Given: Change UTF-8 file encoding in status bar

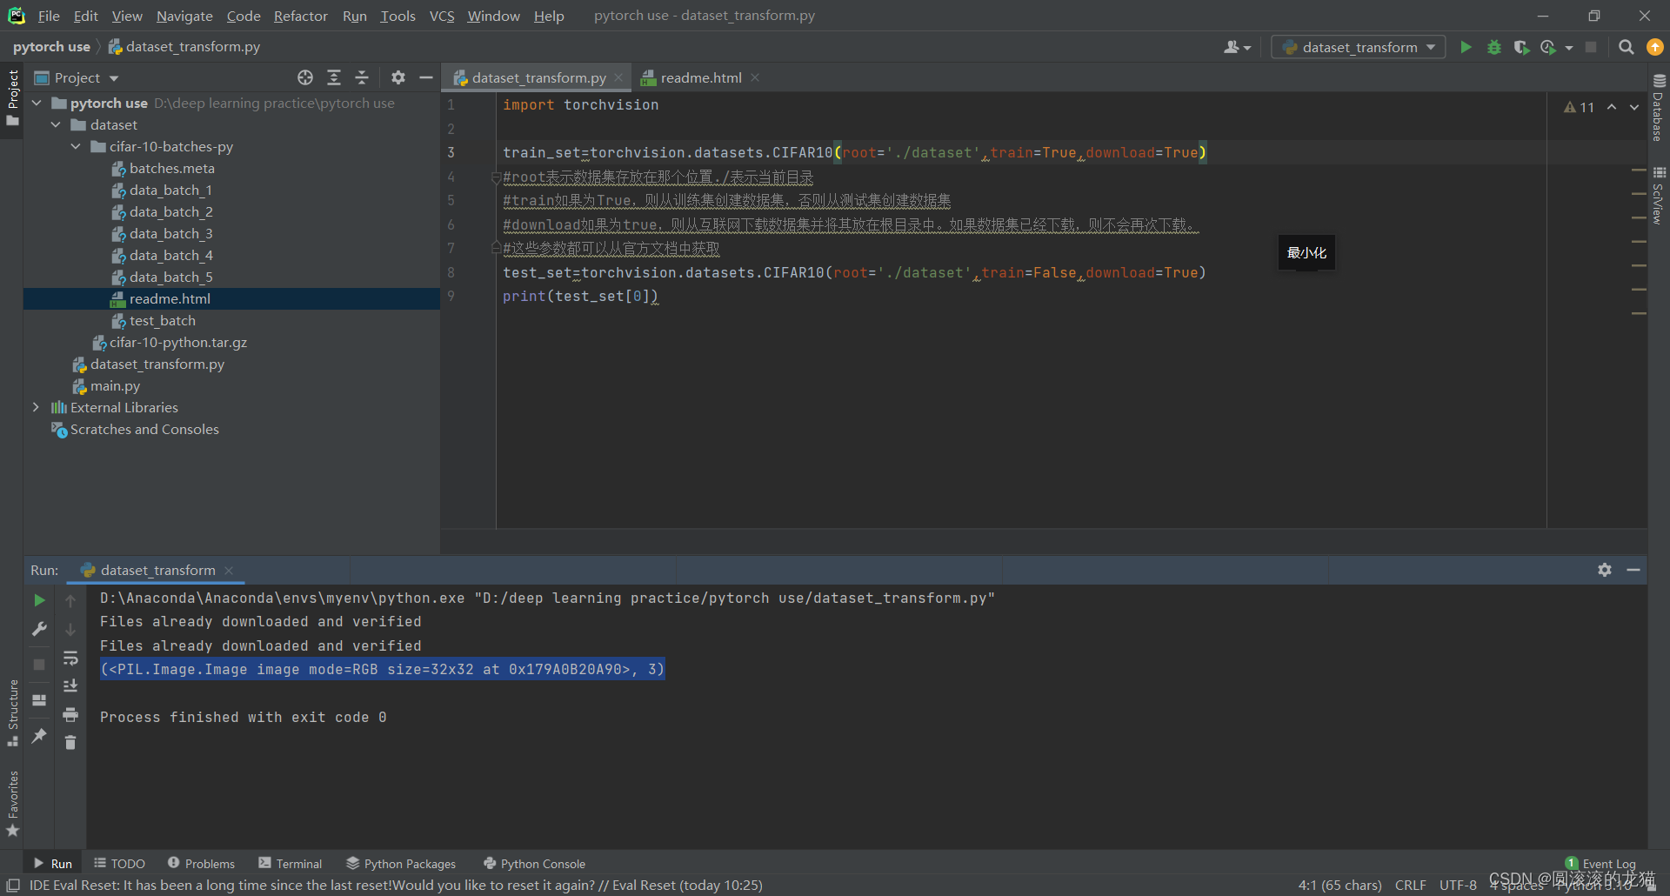Looking at the screenshot, I should [x=1458, y=885].
